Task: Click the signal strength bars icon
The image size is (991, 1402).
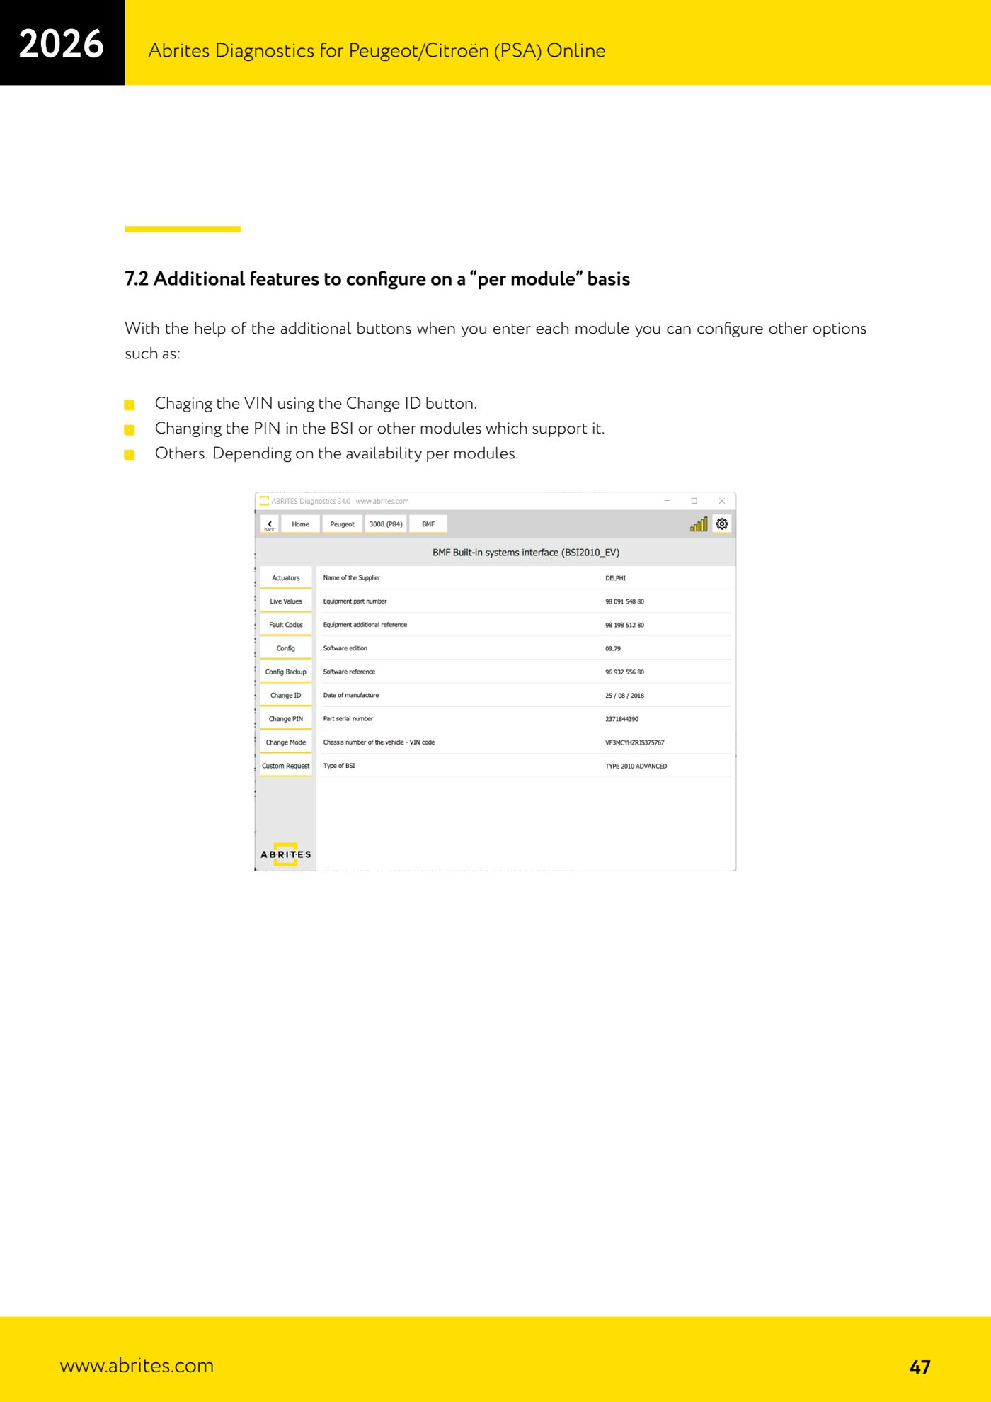Action: coord(699,524)
